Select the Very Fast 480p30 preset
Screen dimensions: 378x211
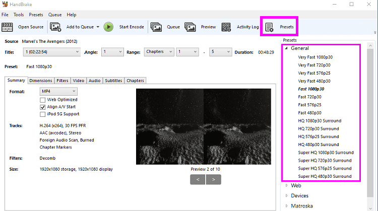[314, 81]
